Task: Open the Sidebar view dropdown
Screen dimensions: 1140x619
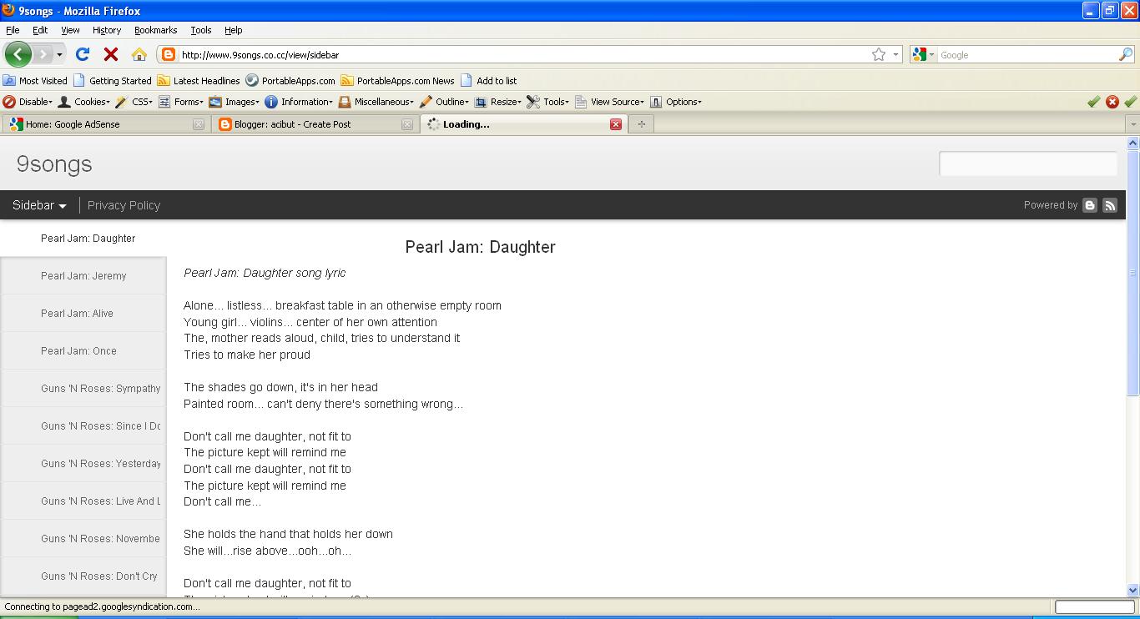Action: click(x=39, y=205)
